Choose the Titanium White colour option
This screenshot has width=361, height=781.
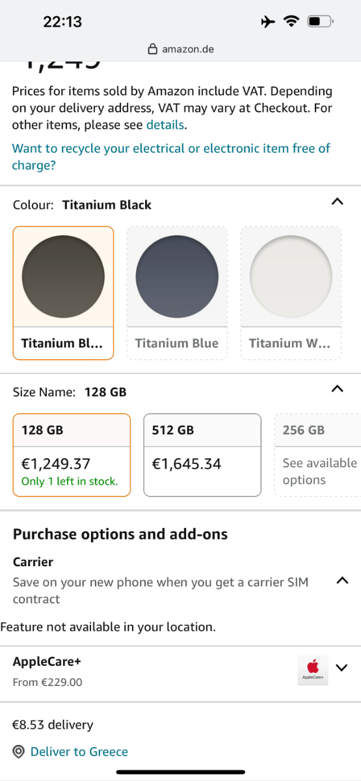tap(291, 293)
